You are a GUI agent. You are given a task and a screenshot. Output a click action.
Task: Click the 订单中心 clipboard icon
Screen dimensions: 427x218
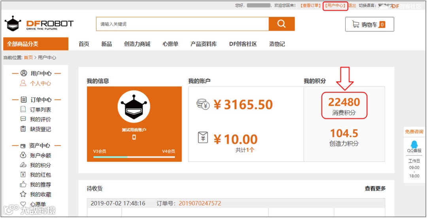tap(24, 100)
